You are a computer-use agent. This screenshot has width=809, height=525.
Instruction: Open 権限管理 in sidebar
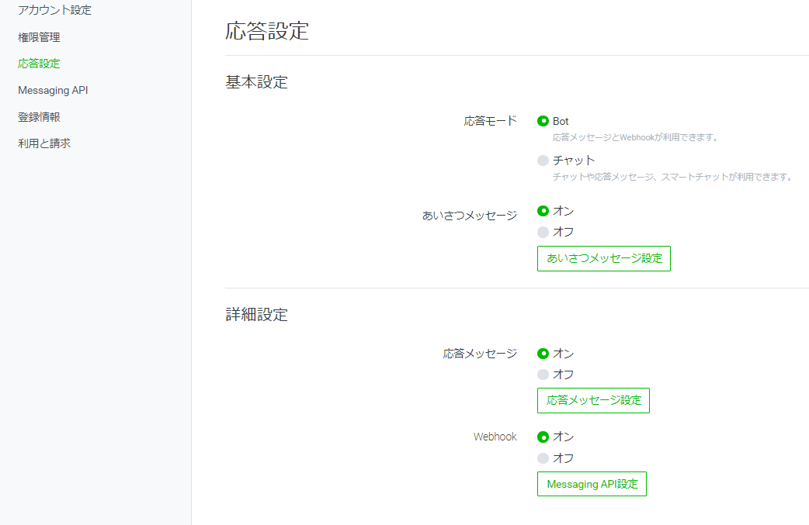tap(40, 37)
